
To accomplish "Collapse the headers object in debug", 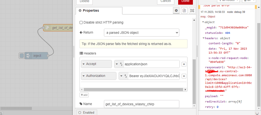I will coord(203,38).
